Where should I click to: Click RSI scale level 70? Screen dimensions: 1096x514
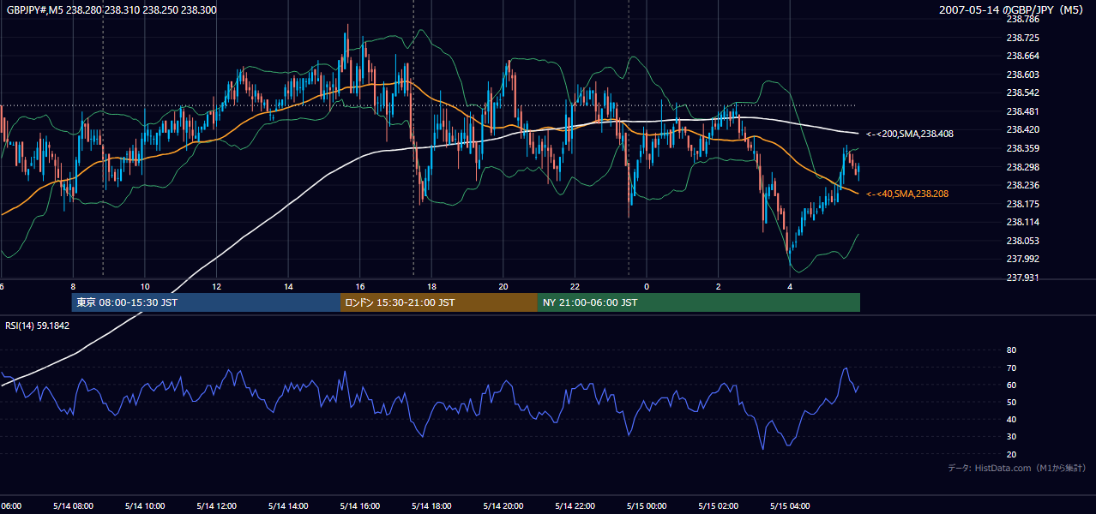click(1011, 368)
